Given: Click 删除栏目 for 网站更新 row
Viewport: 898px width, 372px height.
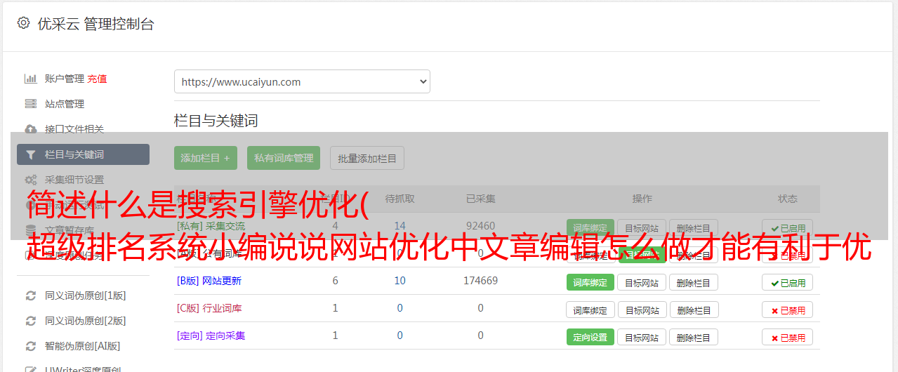Looking at the screenshot, I should tap(694, 282).
